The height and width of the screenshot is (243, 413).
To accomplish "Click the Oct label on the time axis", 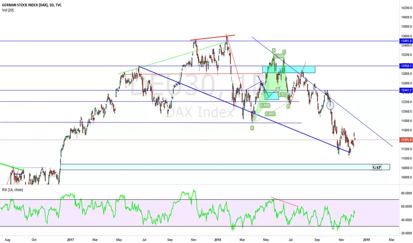I will [x=34, y=240].
